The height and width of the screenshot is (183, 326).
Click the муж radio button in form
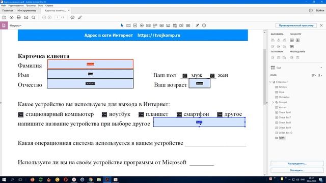tap(185, 76)
